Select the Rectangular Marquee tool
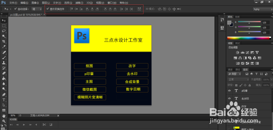Viewport: 273px width, 130px height. [4, 26]
